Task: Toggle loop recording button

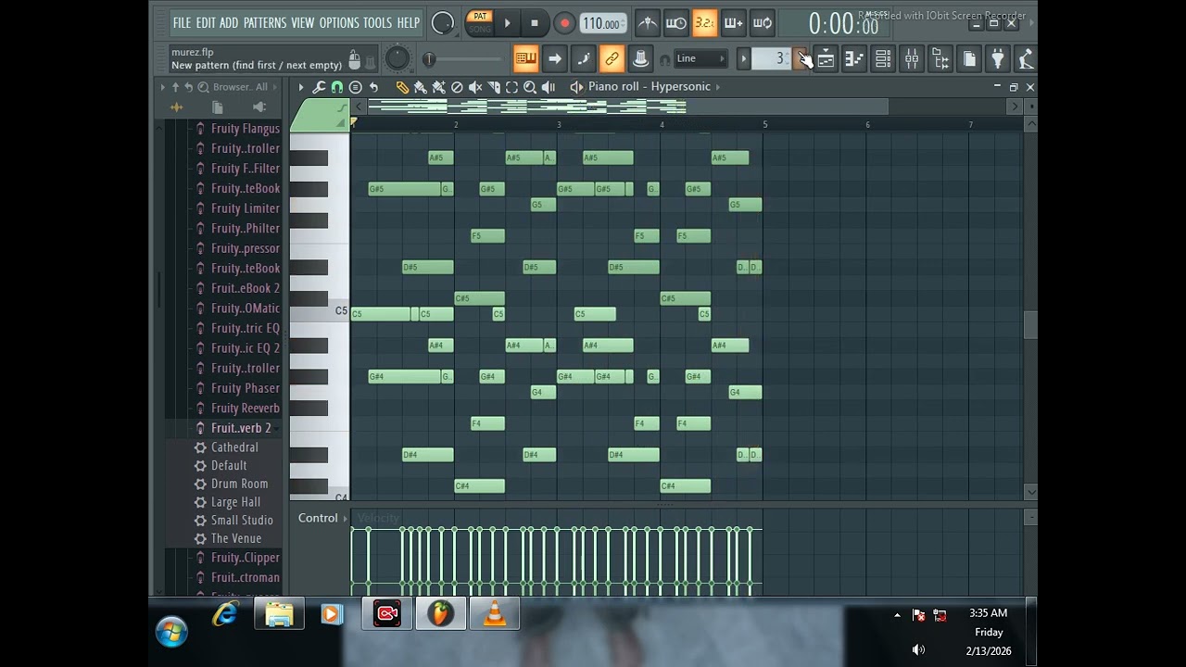Action: [x=763, y=23]
